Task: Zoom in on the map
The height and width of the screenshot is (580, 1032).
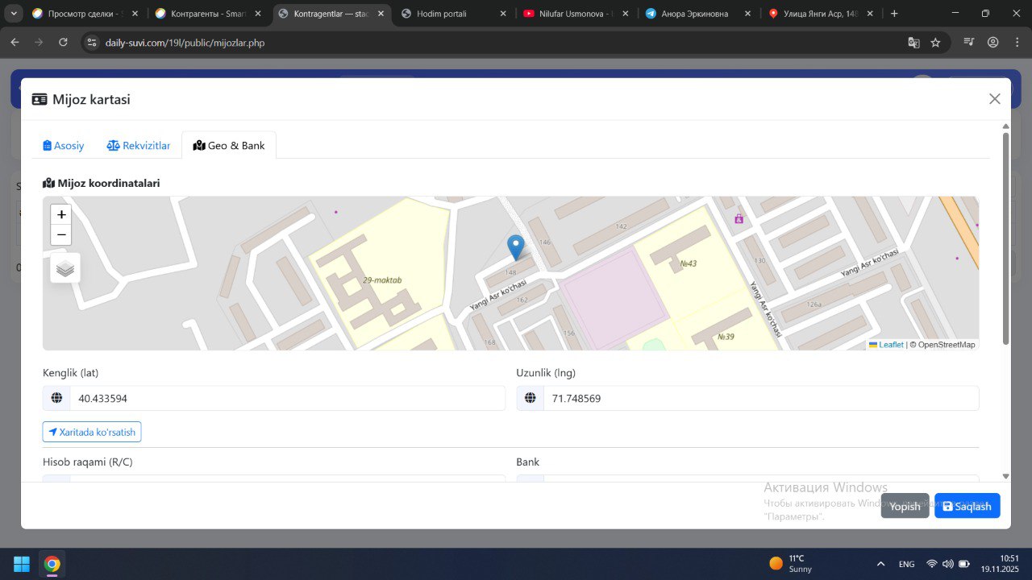Action: (x=61, y=215)
